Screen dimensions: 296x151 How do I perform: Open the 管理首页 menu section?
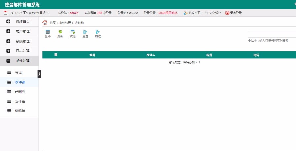click(19, 21)
